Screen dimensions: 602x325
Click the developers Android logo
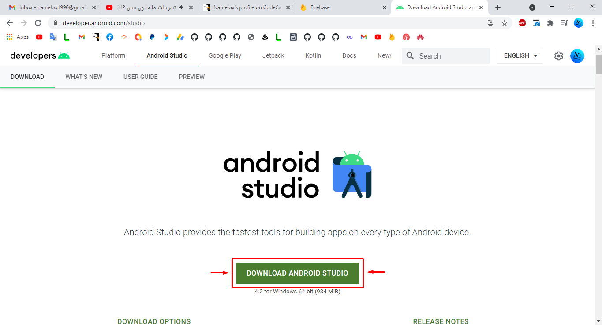click(40, 55)
